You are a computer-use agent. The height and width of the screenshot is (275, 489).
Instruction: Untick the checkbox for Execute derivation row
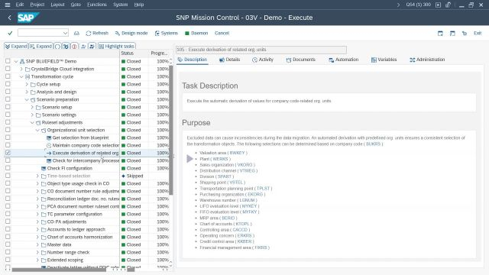click(8, 153)
